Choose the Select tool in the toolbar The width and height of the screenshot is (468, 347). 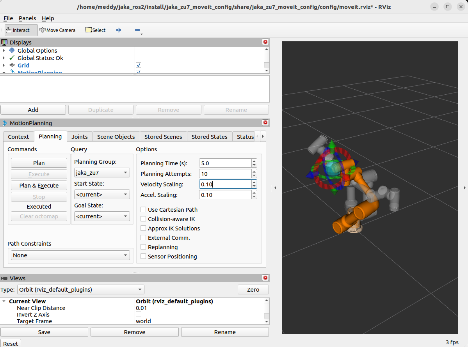click(95, 30)
